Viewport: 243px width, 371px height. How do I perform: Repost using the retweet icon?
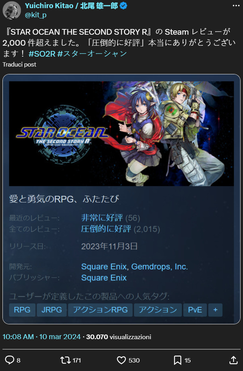(65, 360)
